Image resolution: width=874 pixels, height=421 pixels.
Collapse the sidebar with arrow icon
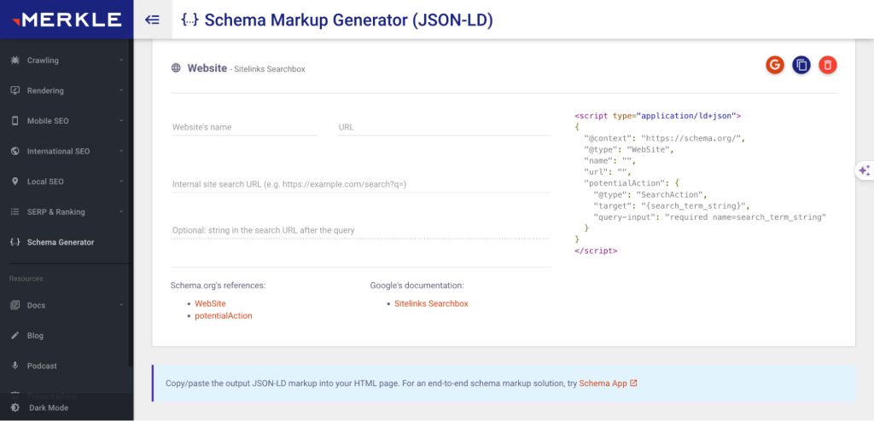click(x=153, y=19)
